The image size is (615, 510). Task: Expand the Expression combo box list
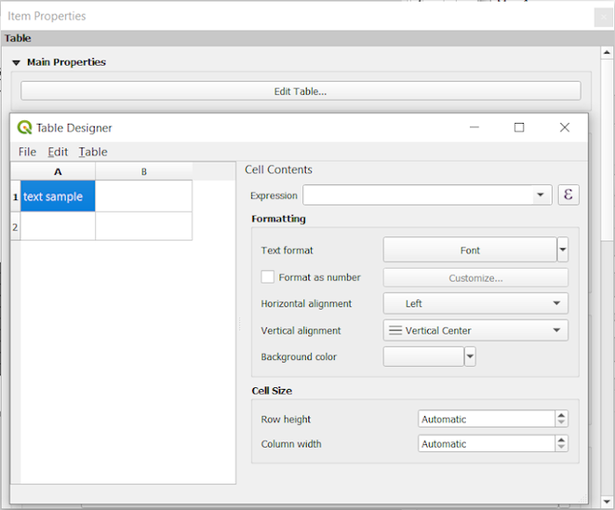[x=541, y=195]
